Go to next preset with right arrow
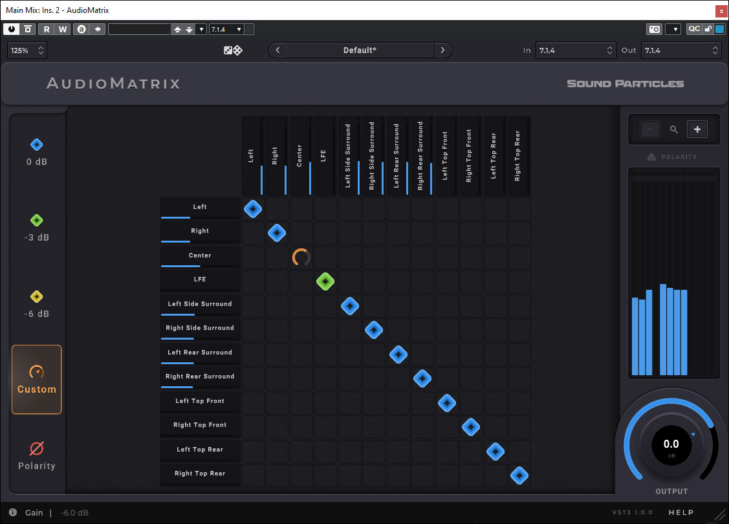Screen dimensions: 729x524 442,50
